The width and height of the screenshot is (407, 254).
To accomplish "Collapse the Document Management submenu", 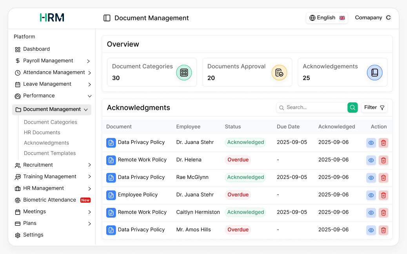I will point(86,110).
